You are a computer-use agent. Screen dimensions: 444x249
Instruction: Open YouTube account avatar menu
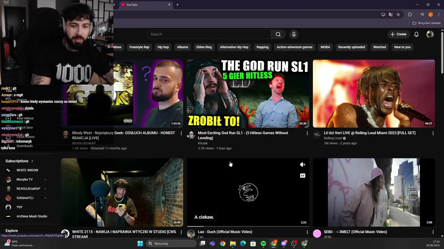(430, 34)
